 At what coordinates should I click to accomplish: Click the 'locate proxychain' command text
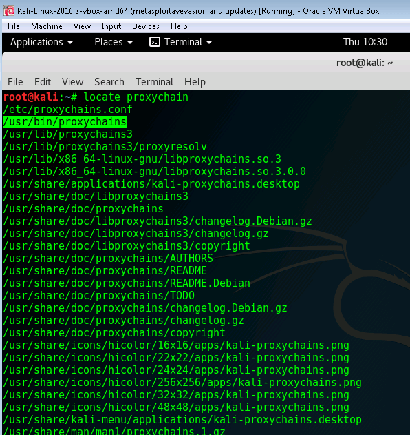[136, 97]
